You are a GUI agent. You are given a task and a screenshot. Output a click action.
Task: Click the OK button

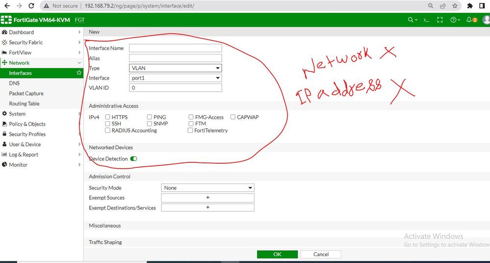click(x=277, y=254)
